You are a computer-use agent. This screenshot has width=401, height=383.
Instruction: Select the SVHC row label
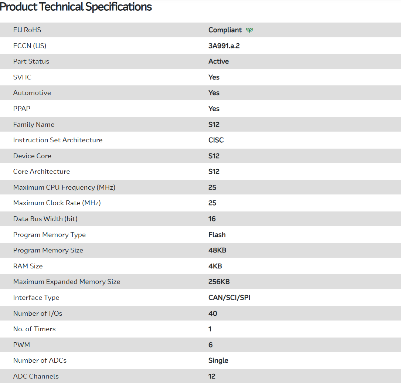22,77
